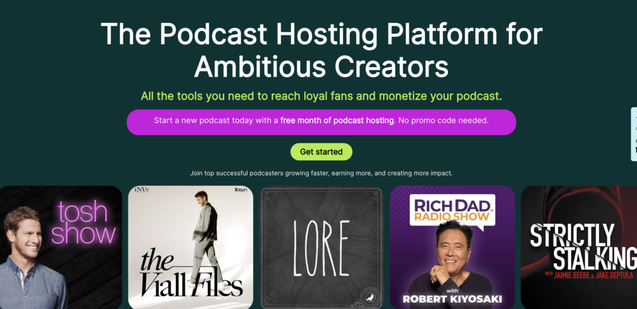Viewport: 637px width, 309px height.
Task: Click the Podcast Hosting Platform headline
Action: [x=322, y=50]
